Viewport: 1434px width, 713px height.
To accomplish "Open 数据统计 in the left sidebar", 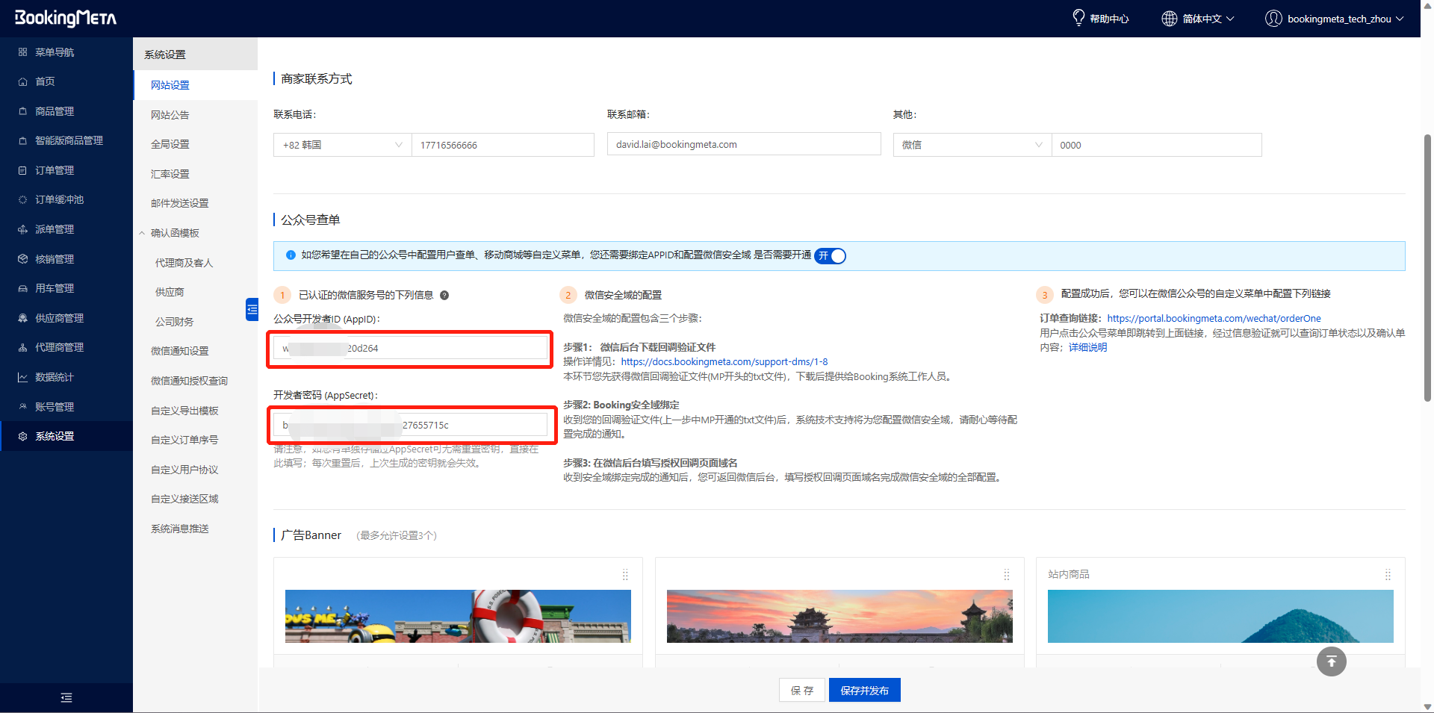I will pos(52,377).
